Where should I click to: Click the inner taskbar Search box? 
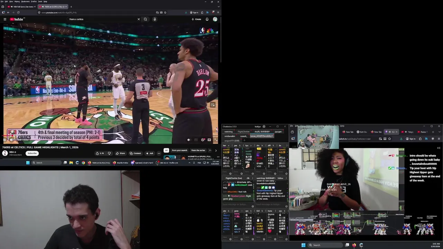pos(47,163)
